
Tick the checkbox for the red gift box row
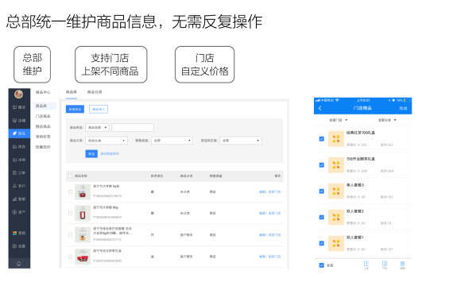click(70, 257)
